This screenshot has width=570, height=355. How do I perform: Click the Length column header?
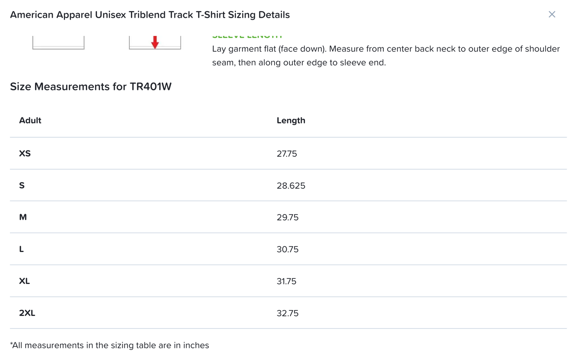tap(291, 120)
